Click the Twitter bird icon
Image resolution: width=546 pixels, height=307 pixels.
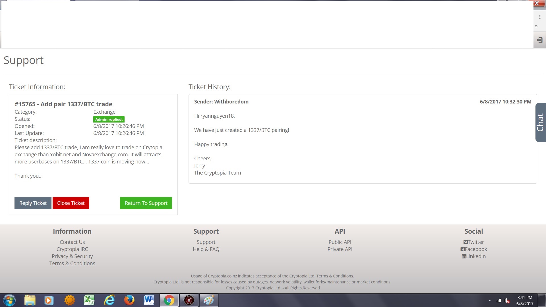point(466,242)
